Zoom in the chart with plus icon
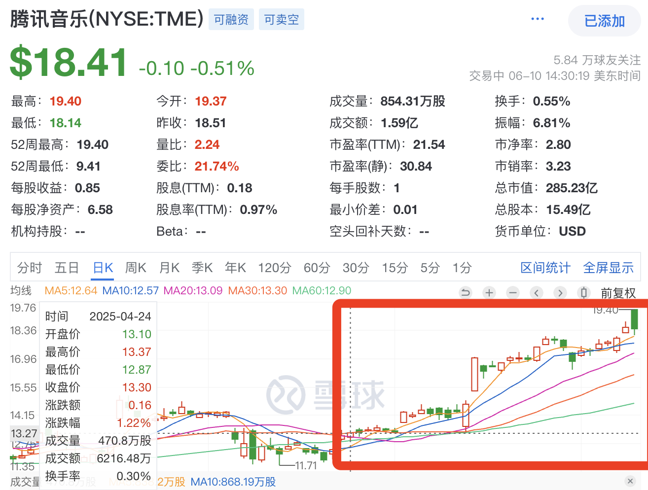 [x=489, y=293]
